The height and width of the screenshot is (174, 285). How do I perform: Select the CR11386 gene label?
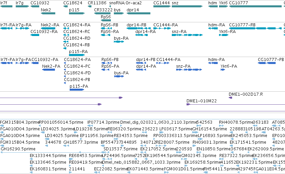97,3
